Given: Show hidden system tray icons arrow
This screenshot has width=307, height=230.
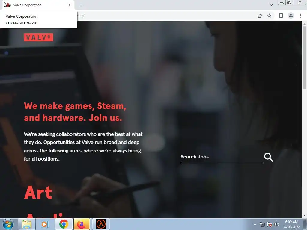Looking at the screenshot, I should (x=255, y=224).
